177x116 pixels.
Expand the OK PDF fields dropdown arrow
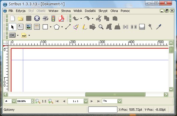18,36
